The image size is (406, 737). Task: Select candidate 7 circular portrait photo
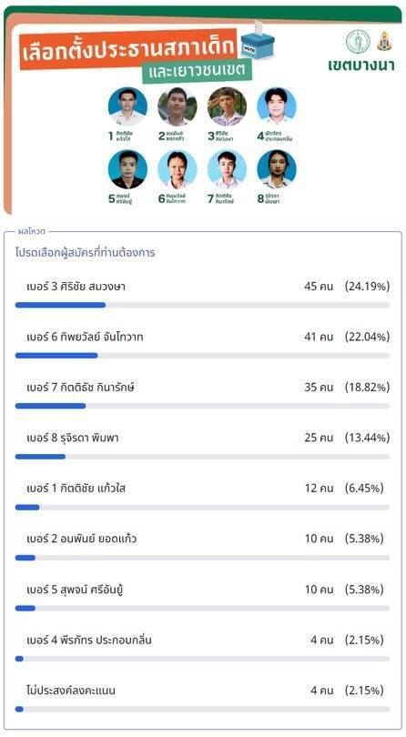pyautogui.click(x=228, y=169)
